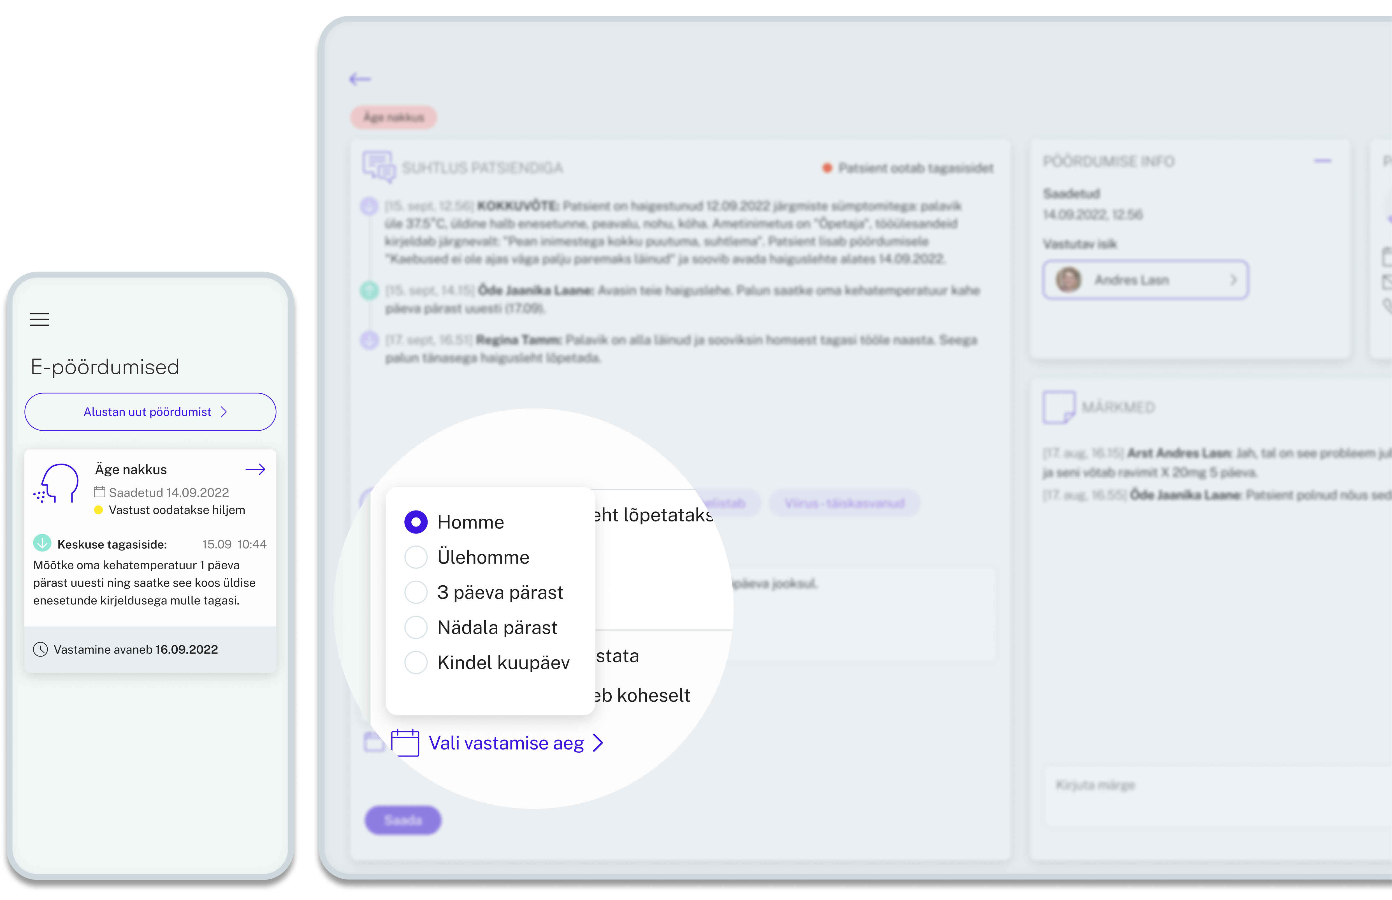Image resolution: width=1392 pixels, height=900 pixels.
Task: Select the Homme radio option
Action: click(416, 522)
